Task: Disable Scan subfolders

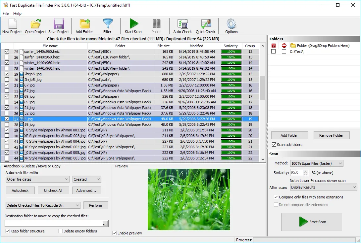Action: point(274,144)
